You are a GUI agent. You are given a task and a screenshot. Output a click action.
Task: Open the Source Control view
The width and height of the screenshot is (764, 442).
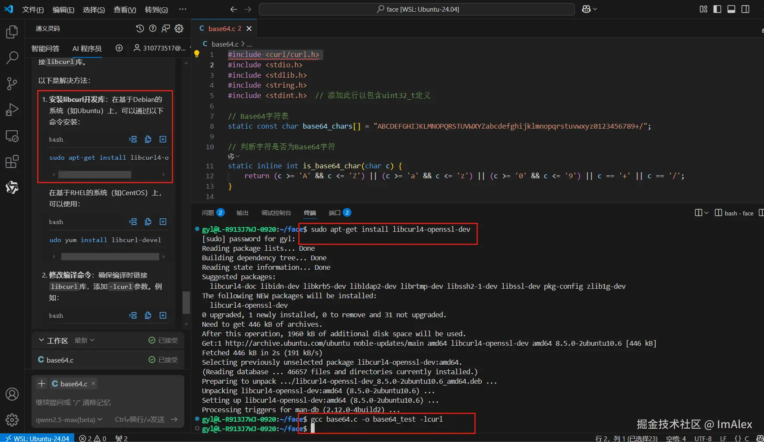(x=12, y=84)
